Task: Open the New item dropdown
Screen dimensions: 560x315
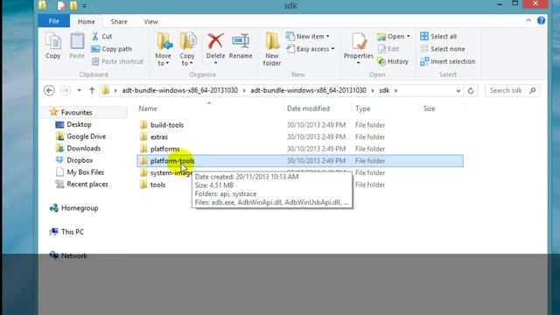Action: [308, 37]
